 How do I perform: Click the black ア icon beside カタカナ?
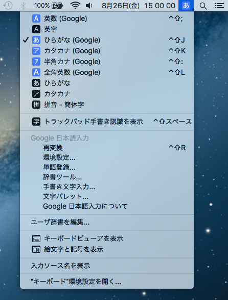(36, 94)
